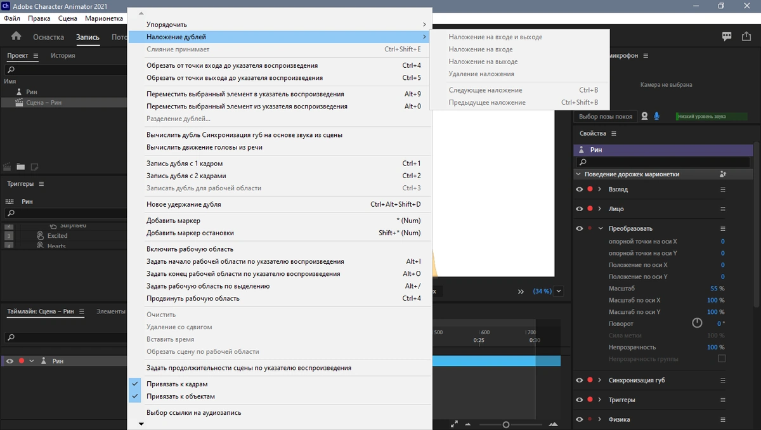
Task: Create new folder in Project panel
Action: [21, 167]
